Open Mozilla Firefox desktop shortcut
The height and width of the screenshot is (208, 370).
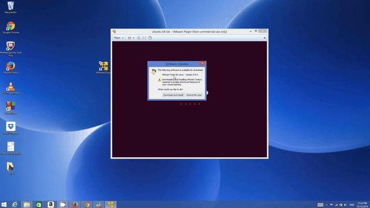[10, 68]
